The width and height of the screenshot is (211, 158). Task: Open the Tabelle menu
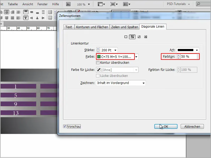coord(13,4)
